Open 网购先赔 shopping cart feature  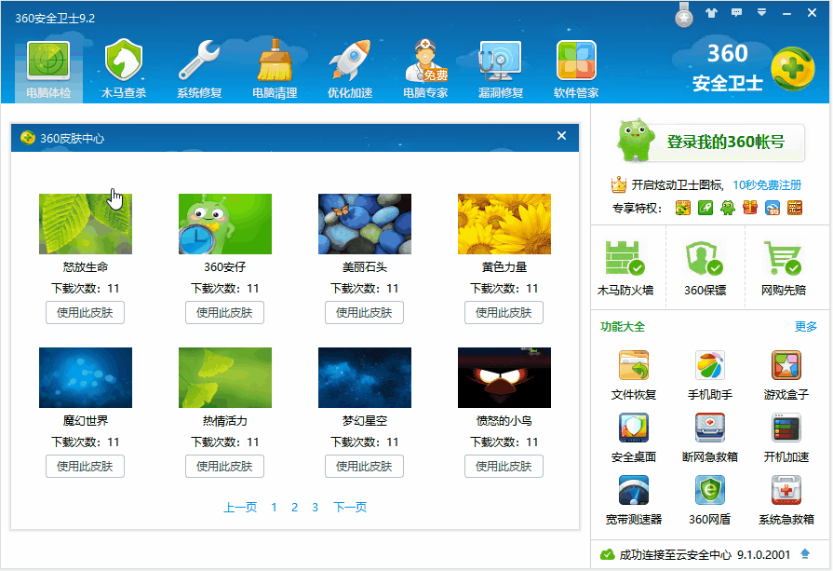(x=784, y=268)
